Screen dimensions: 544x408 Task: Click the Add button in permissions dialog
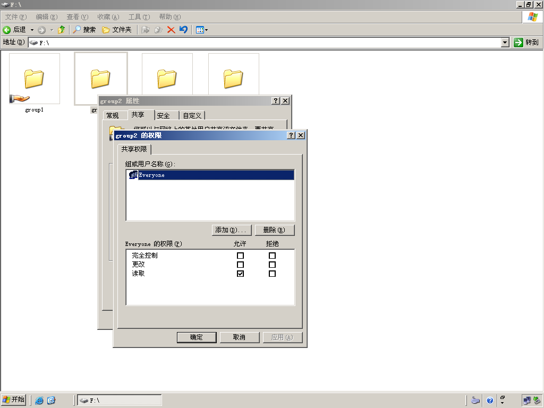point(232,230)
